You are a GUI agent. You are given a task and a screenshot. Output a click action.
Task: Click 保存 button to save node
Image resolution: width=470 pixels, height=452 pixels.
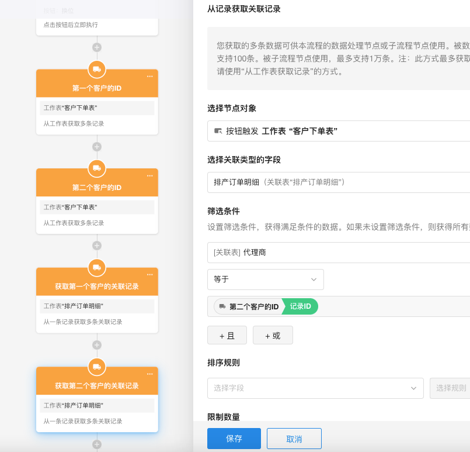234,439
